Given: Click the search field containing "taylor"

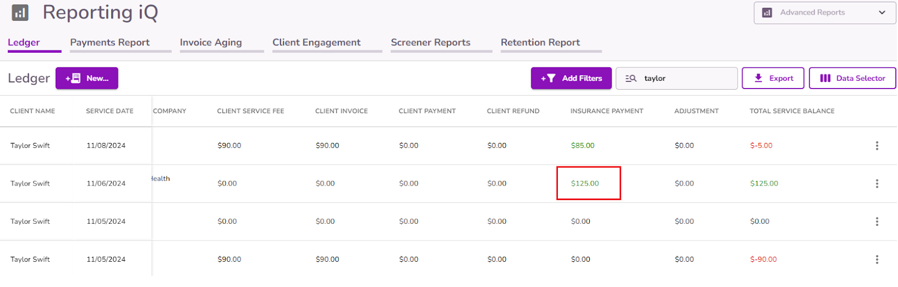Looking at the screenshot, I should pyautogui.click(x=688, y=78).
